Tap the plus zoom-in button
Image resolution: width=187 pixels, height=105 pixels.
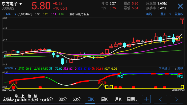(146, 99)
